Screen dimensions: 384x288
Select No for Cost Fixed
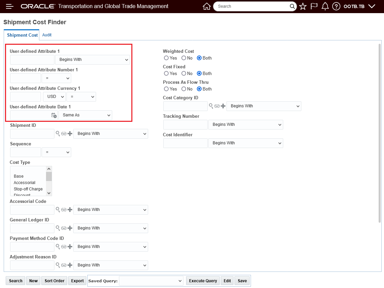tap(184, 74)
